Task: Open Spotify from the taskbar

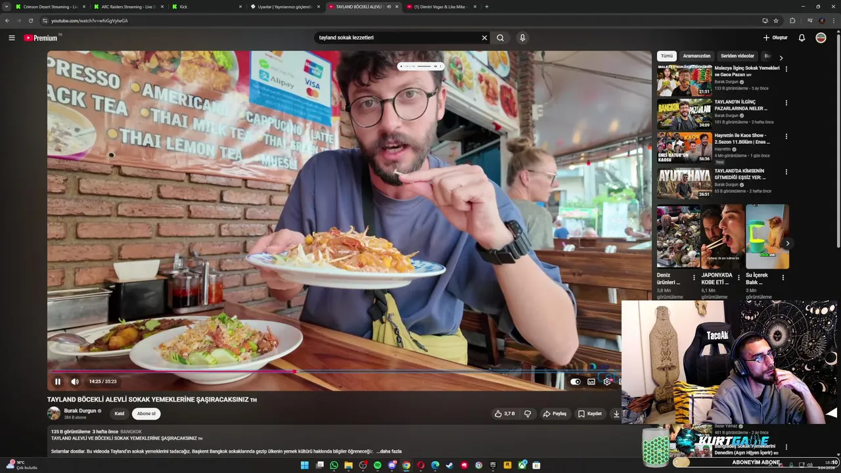Action: tap(377, 465)
